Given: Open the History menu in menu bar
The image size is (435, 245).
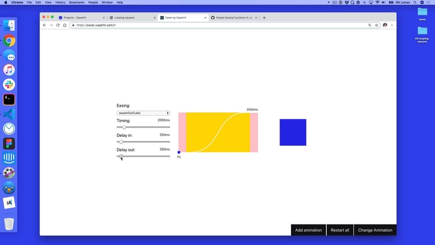Looking at the screenshot, I should point(60,3).
